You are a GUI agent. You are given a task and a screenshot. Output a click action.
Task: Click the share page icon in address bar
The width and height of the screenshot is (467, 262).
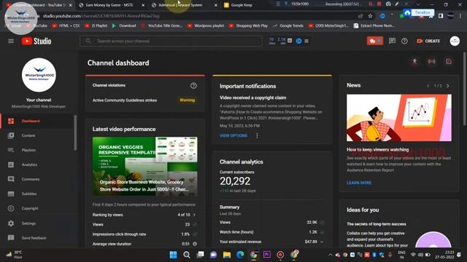(x=360, y=16)
